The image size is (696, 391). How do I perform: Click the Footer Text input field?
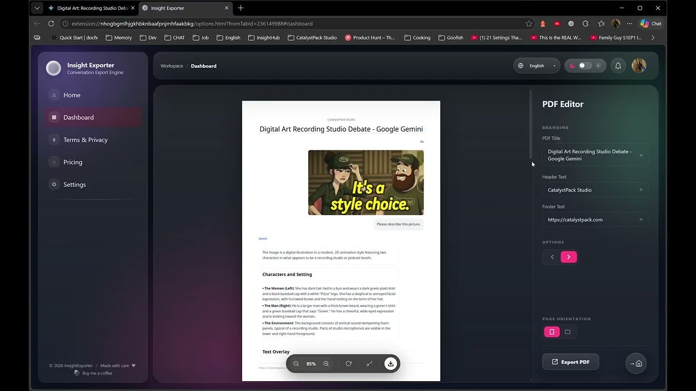pos(595,220)
